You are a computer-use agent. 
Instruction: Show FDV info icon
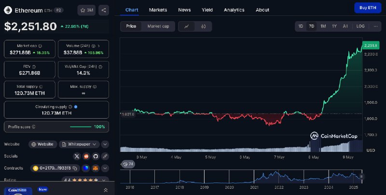coord(34,67)
